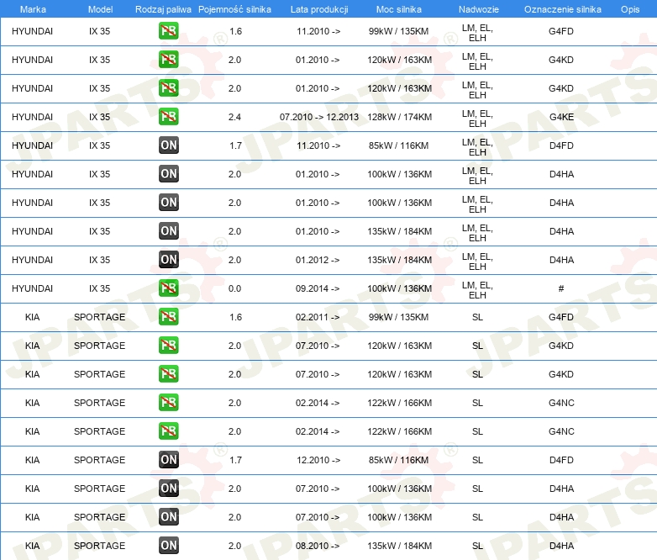The height and width of the screenshot is (560, 657).
Task: Click the Model column header
Action: pyautogui.click(x=99, y=8)
